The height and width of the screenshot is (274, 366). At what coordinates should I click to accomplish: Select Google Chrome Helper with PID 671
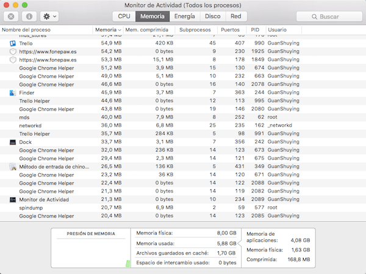46,175
